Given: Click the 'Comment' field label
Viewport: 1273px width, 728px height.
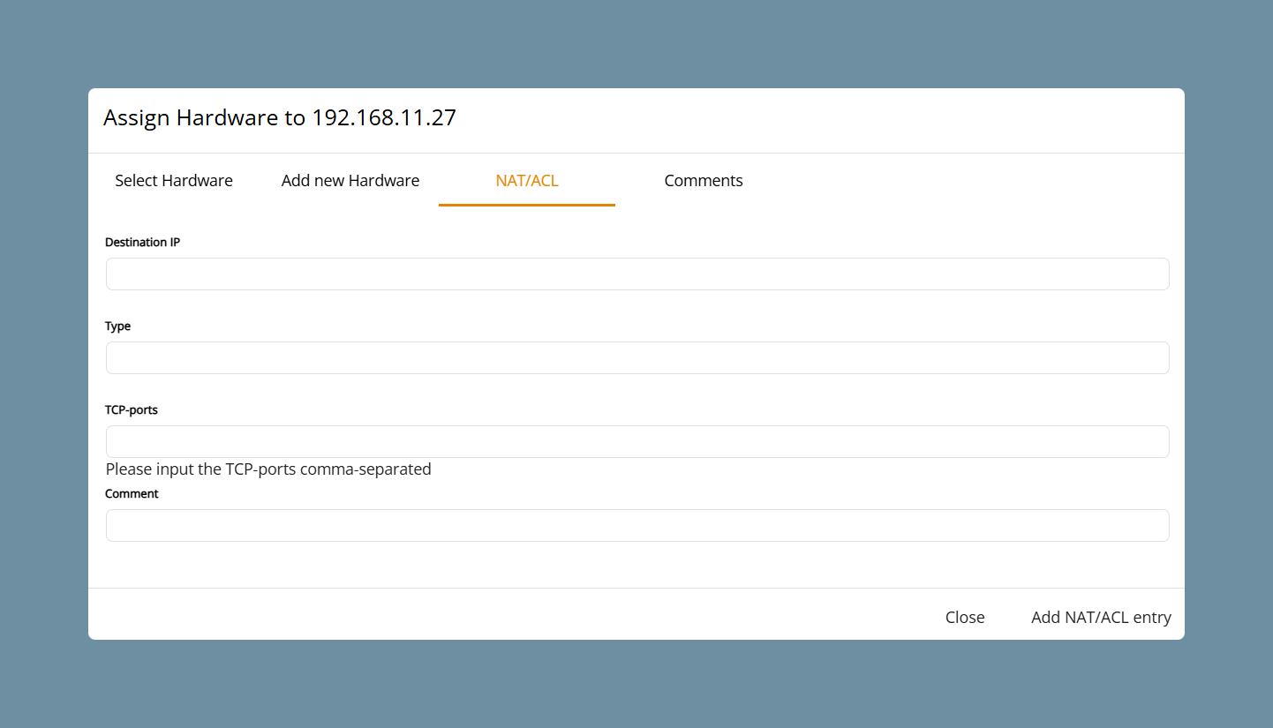Looking at the screenshot, I should (132, 493).
